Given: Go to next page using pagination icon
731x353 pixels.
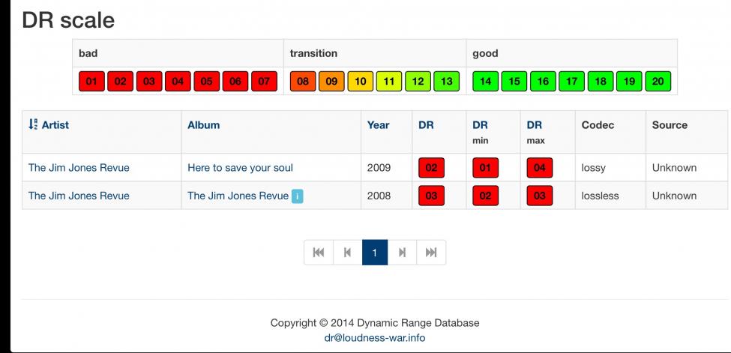Looking at the screenshot, I should point(402,253).
